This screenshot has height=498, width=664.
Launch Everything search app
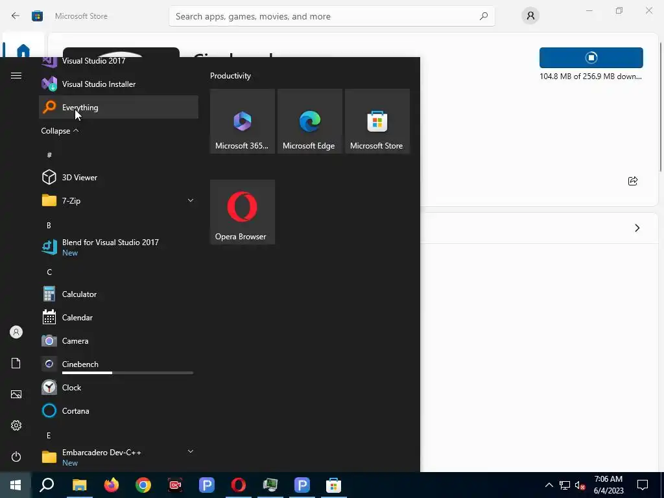pyautogui.click(x=119, y=107)
